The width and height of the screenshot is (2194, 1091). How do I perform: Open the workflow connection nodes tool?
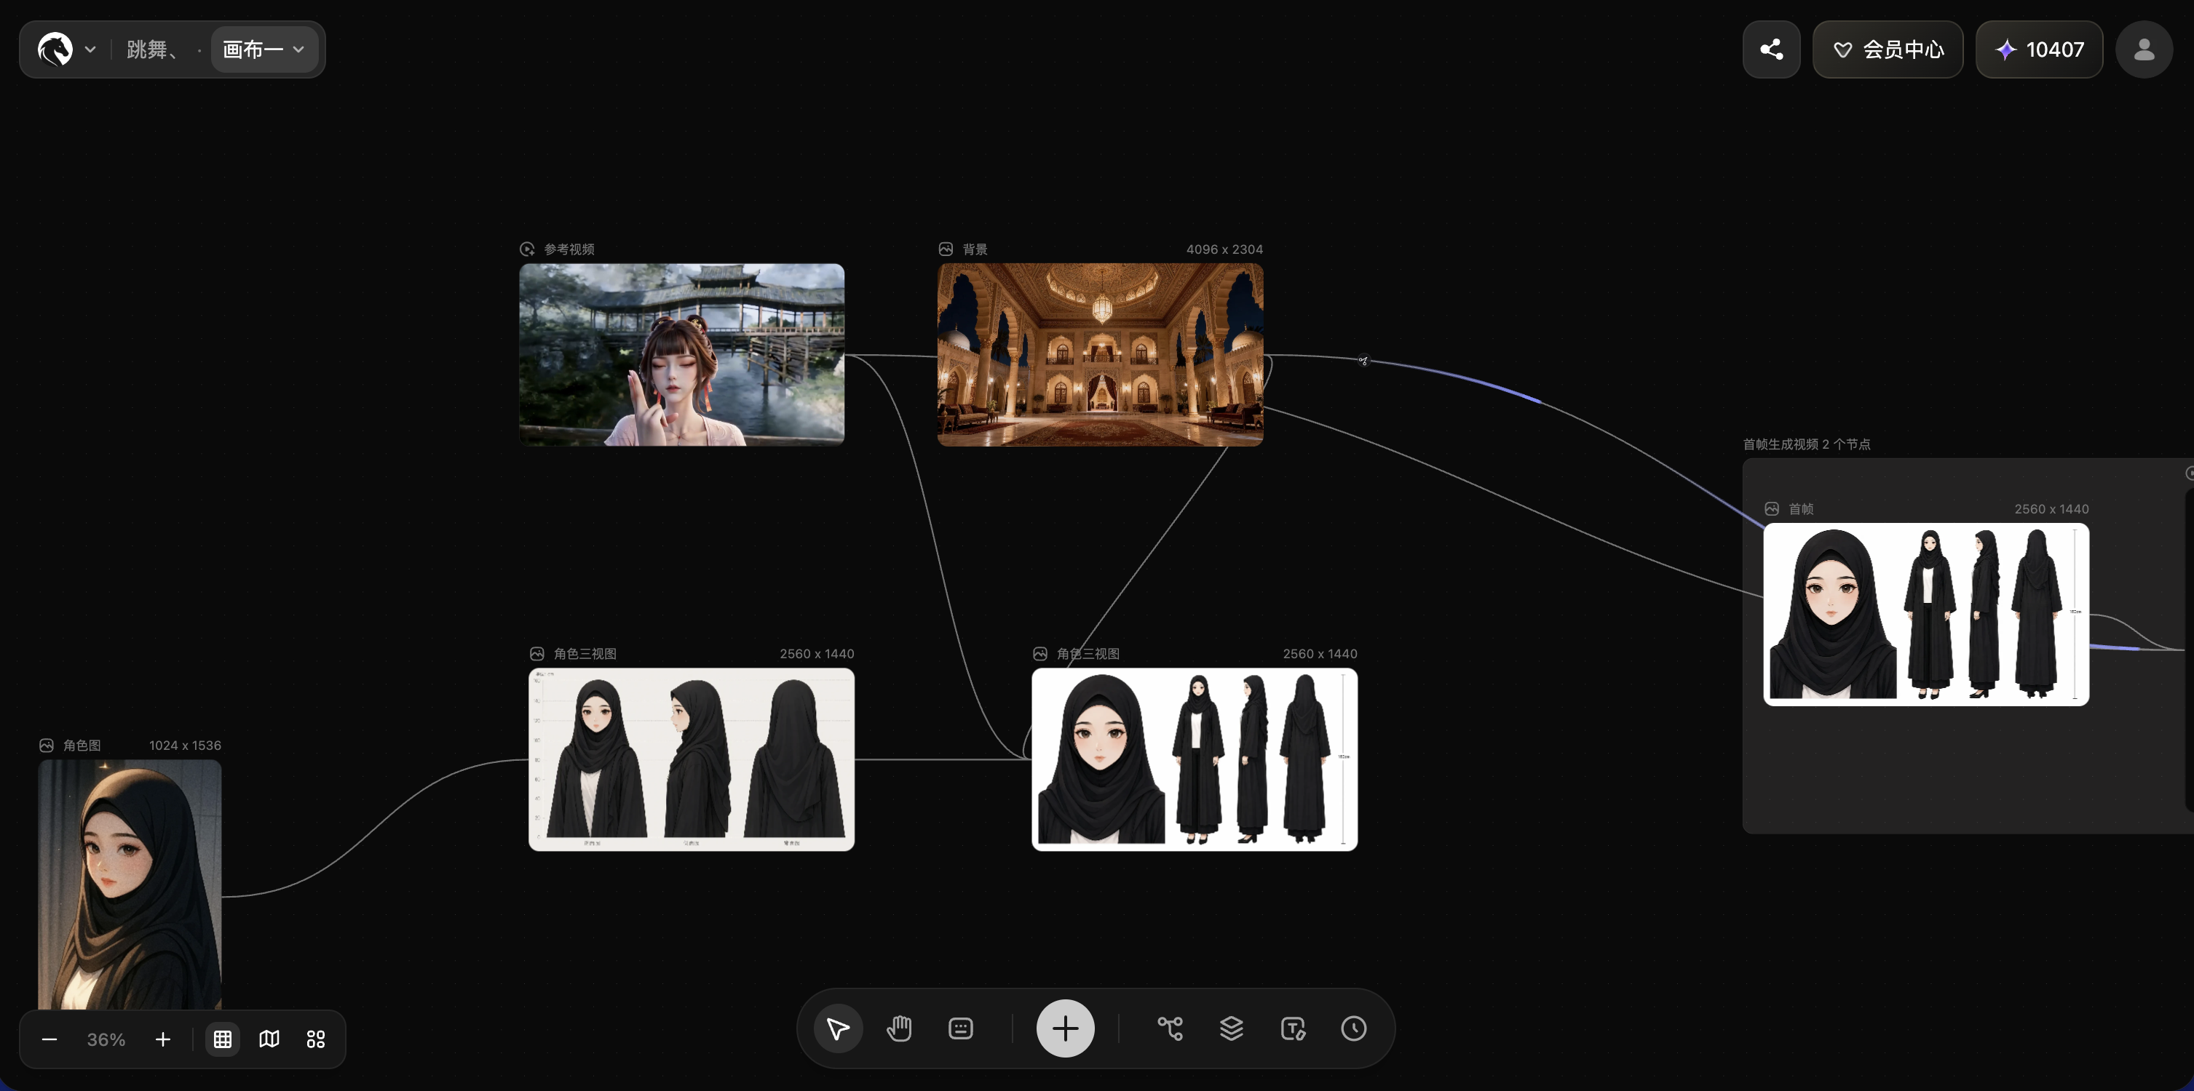(1171, 1028)
